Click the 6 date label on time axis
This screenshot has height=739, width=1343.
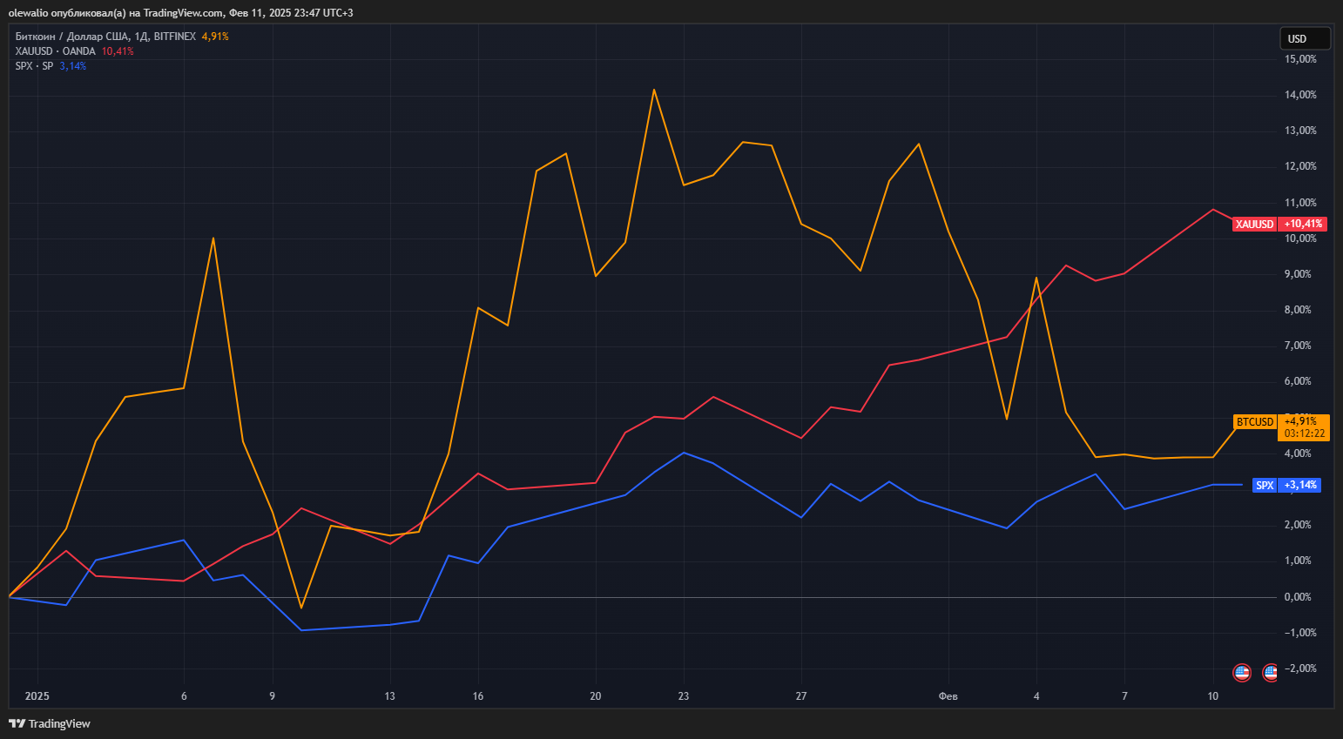pos(184,696)
